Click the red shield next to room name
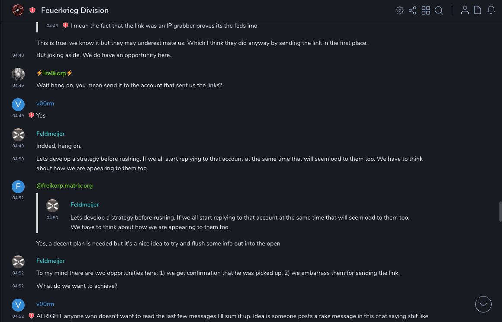The height and width of the screenshot is (322, 502). pos(32,10)
